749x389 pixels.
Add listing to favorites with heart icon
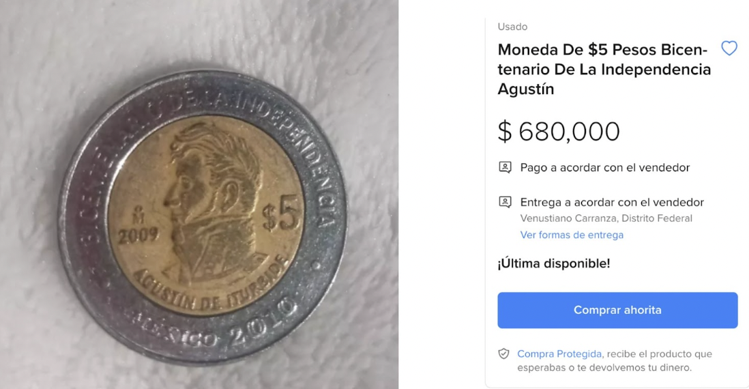pos(729,48)
